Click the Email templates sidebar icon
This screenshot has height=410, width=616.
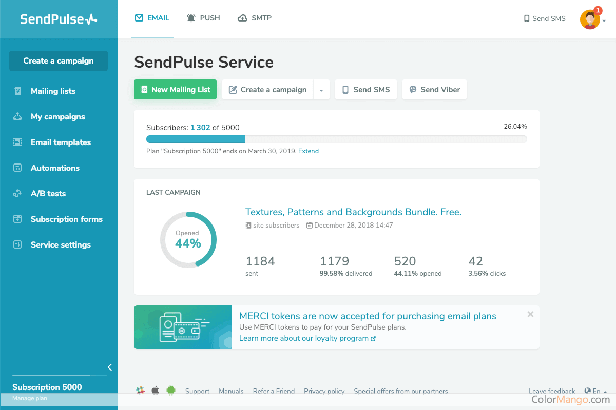(17, 142)
